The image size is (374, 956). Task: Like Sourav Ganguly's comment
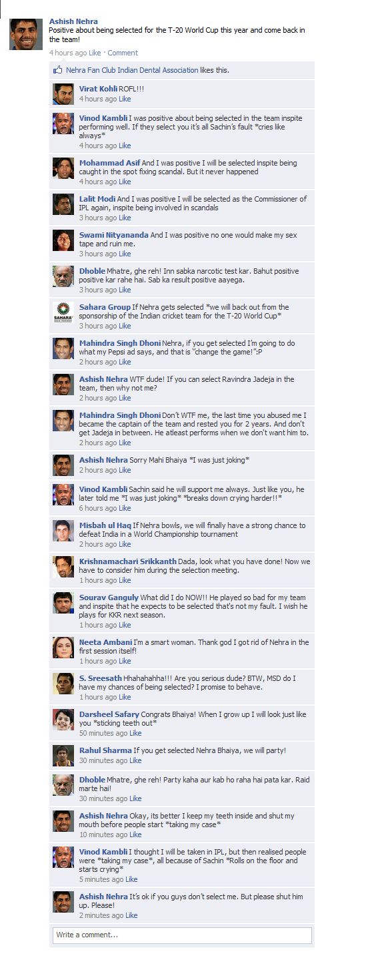point(125,625)
